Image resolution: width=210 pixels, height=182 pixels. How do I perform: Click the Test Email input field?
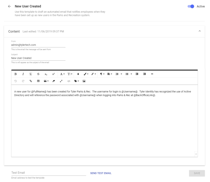tap(48, 173)
